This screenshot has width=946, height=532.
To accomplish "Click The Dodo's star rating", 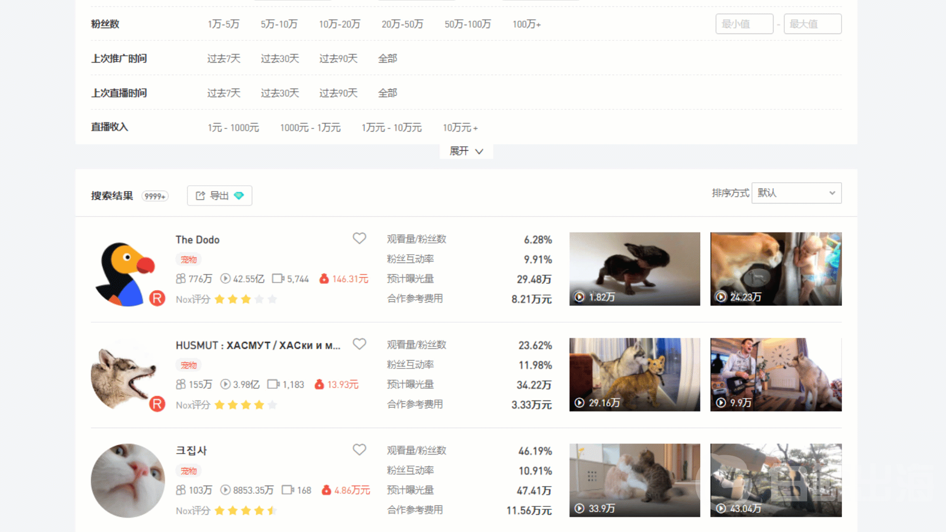I will click(x=245, y=299).
